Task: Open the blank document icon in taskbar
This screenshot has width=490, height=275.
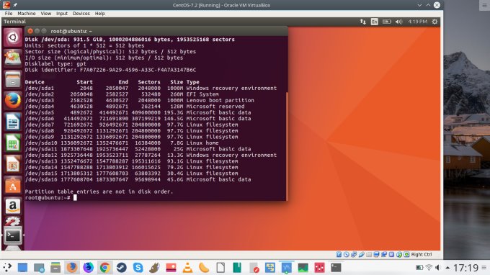Action: pyautogui.click(x=220, y=268)
